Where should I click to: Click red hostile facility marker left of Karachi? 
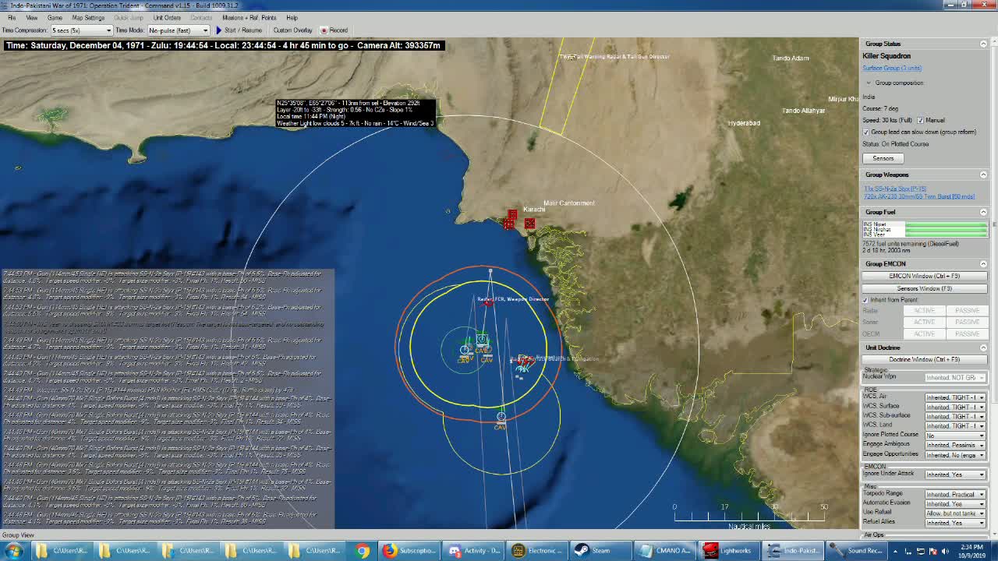tap(509, 224)
